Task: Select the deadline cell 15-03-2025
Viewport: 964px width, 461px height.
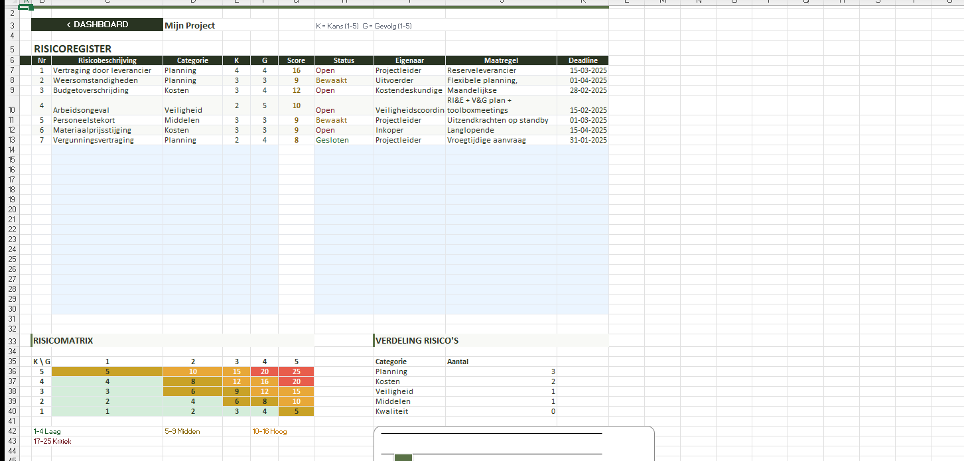Action: [583, 70]
